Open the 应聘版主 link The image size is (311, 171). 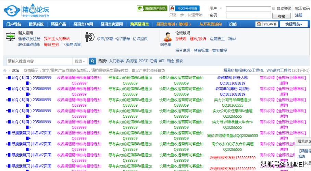click(x=217, y=39)
